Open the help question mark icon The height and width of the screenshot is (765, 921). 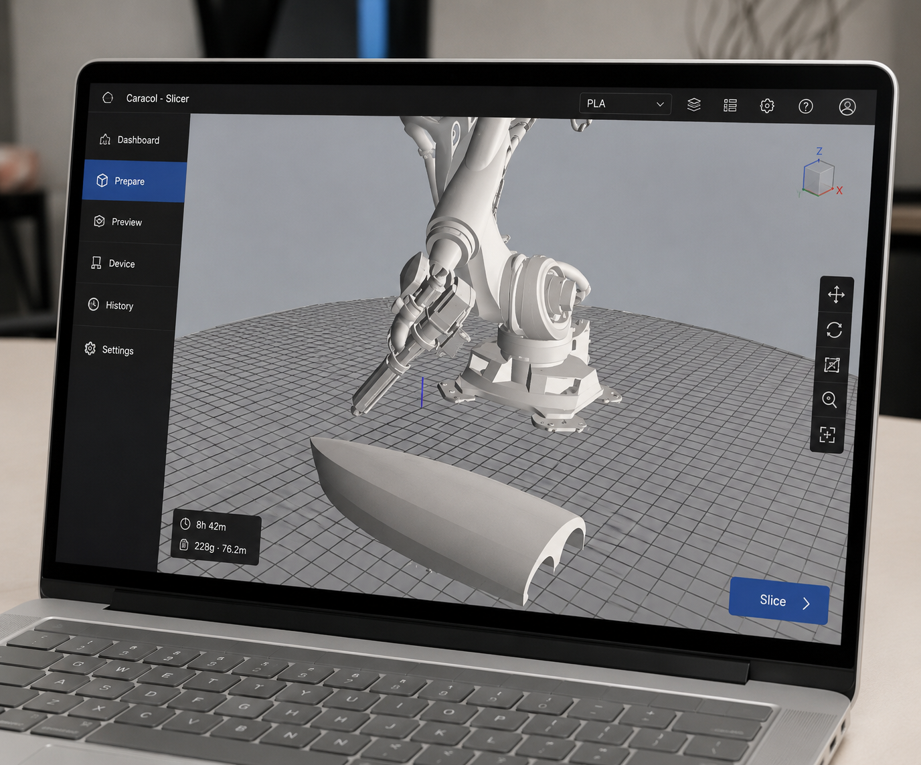pyautogui.click(x=806, y=106)
